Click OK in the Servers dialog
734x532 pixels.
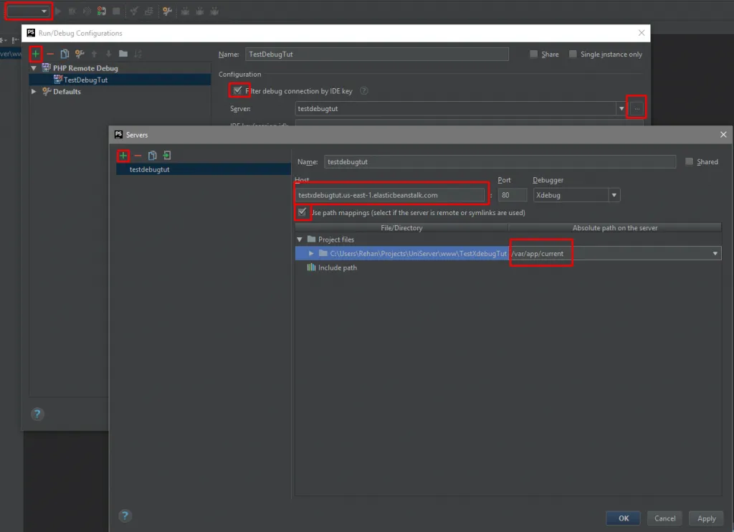pos(623,518)
